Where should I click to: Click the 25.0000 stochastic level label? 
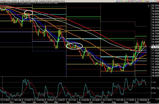tap(153, 93)
